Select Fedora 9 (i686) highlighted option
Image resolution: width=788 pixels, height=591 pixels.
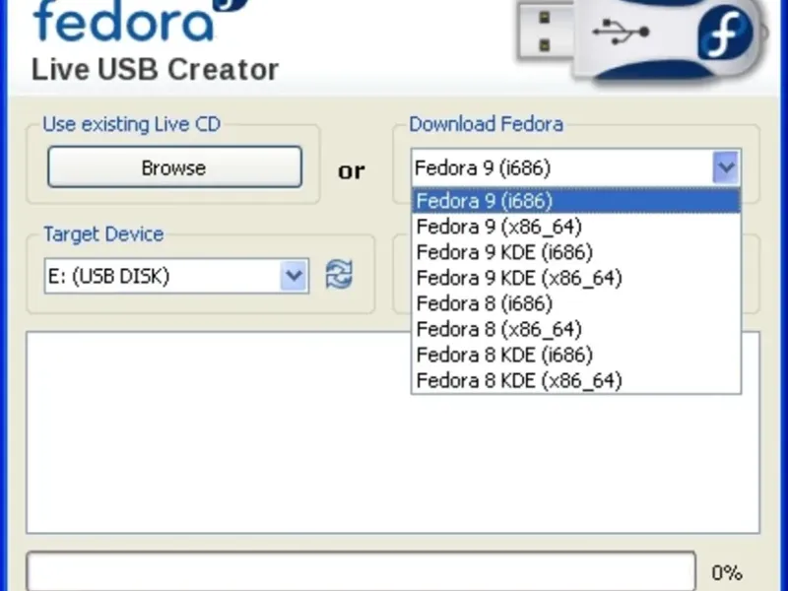click(x=576, y=201)
